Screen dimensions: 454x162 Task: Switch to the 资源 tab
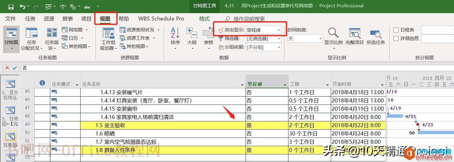[x=49, y=19]
